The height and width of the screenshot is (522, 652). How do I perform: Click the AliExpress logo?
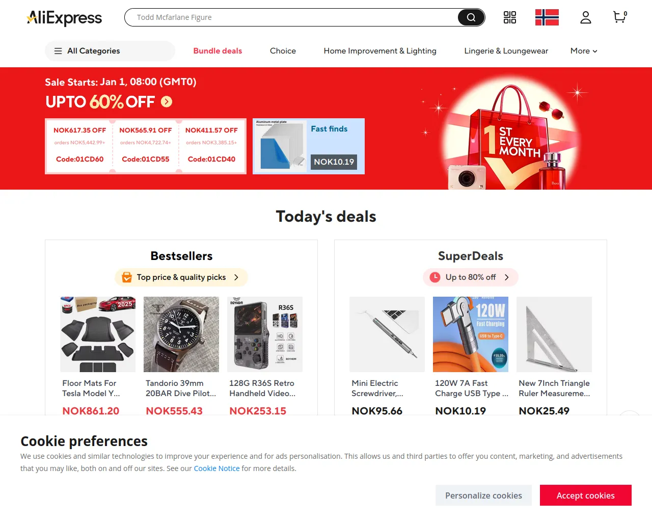(x=64, y=18)
